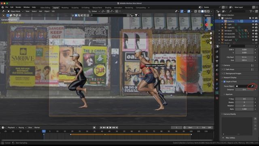Adjust the F-Stop value field
Viewport: 259px width, 146px height.
(x=244, y=99)
